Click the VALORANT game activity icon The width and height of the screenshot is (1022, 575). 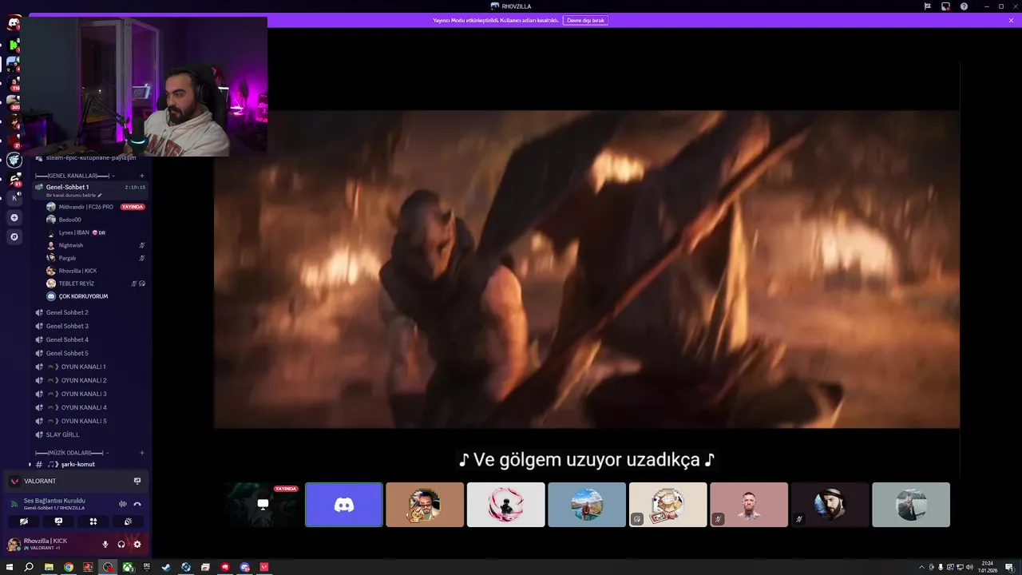pyautogui.click(x=14, y=481)
